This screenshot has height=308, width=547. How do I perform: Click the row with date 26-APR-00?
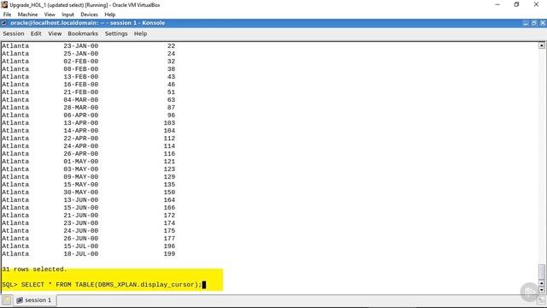click(x=88, y=154)
